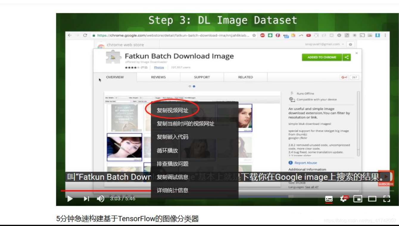Image resolution: width=399 pixels, height=226 pixels.
Task: Click the (712) star rating
Action: [136, 68]
